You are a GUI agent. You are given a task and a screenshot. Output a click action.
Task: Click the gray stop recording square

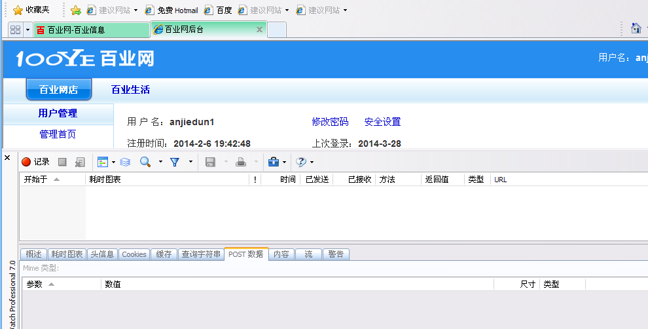pyautogui.click(x=62, y=162)
